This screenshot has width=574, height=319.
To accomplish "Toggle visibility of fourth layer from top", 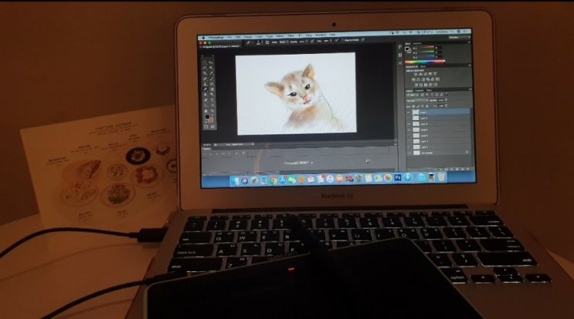I will (x=409, y=130).
